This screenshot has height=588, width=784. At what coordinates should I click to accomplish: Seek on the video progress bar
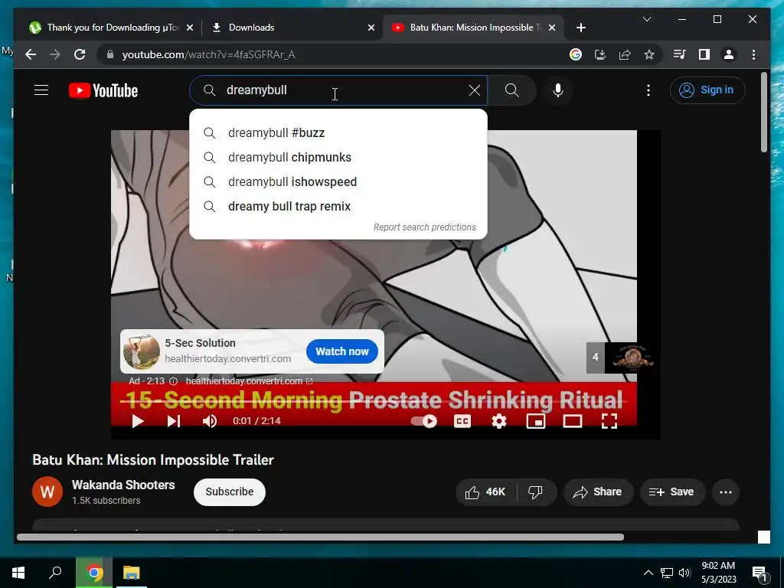coord(374,401)
